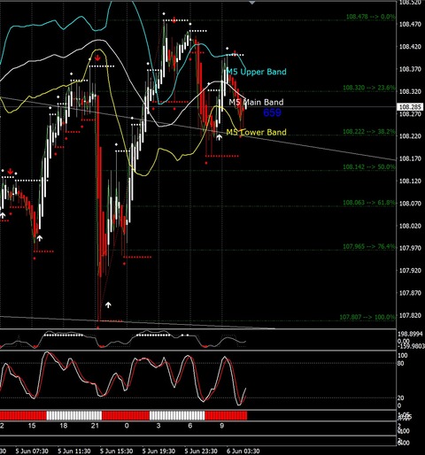This screenshot has width=425, height=455.
Task: Click the M5 Main Band label
Action: point(256,102)
